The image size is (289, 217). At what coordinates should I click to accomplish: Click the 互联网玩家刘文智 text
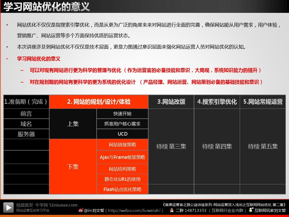click(x=270, y=210)
